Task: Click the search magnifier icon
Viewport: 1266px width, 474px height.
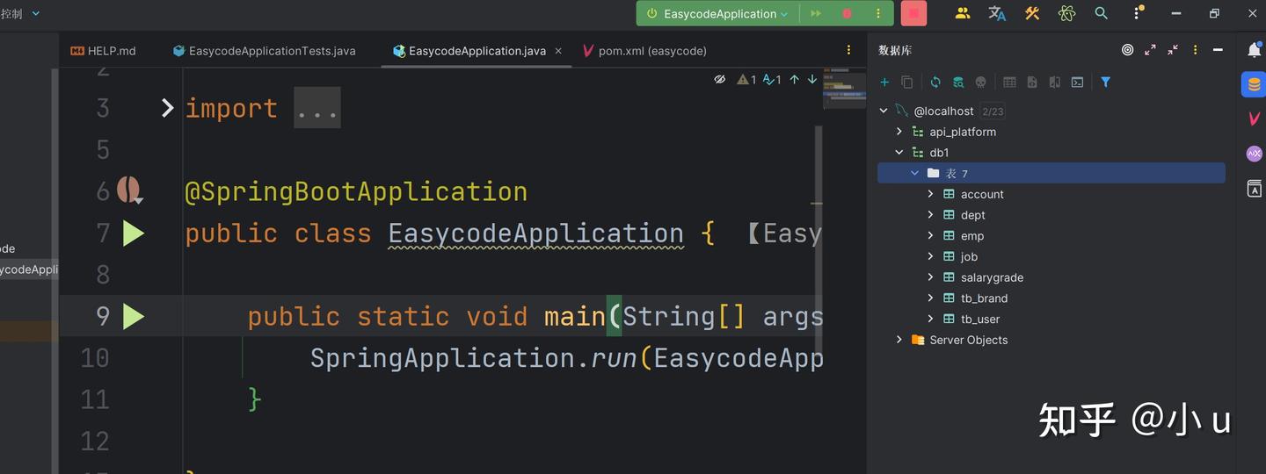Action: [1101, 13]
